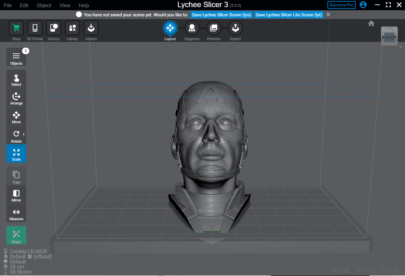Image resolution: width=405 pixels, height=276 pixels.
Task: Reset camera with the home icon
Action: pos(371,23)
